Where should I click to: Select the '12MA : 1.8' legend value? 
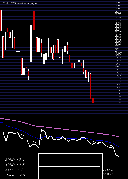tap(15, 165)
